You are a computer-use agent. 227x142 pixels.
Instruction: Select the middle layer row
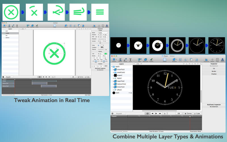pyautogui.click(x=10, y=33)
